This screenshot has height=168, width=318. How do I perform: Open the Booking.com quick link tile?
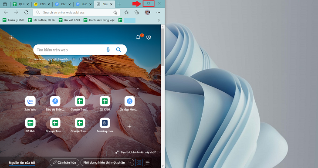coord(105,125)
